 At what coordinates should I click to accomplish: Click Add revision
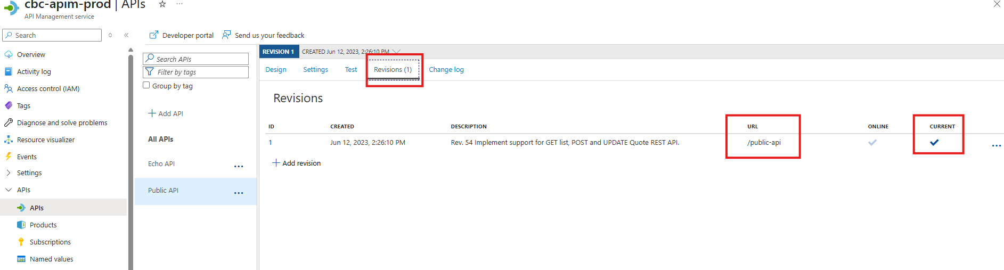[x=297, y=163]
